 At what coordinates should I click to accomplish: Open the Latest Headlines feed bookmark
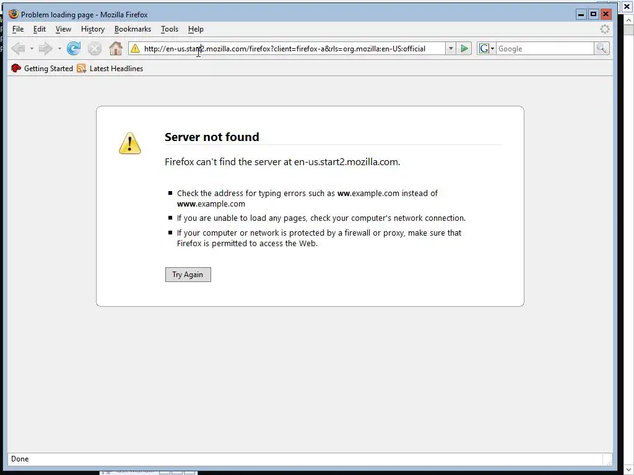pos(110,68)
